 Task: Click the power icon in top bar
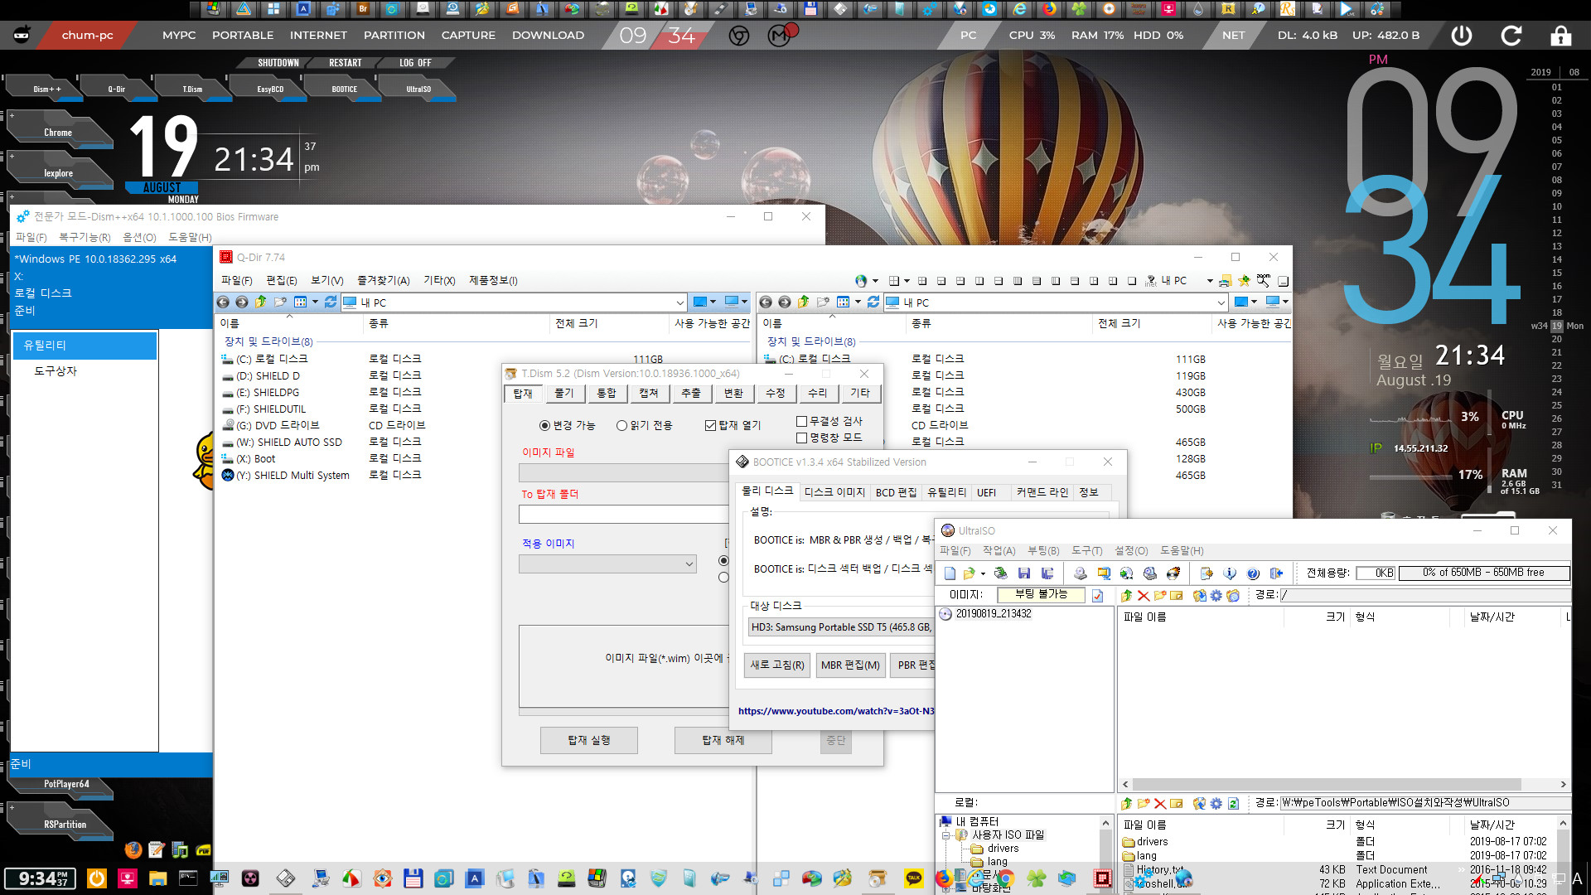point(1462,35)
